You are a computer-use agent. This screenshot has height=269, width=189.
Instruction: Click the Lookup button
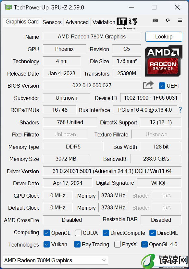pos(164,36)
